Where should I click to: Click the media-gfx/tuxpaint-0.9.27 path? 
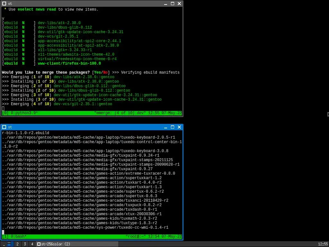(x=77, y=169)
